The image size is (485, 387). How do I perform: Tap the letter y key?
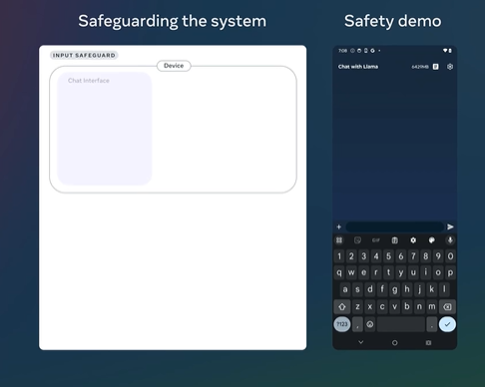(x=401, y=272)
